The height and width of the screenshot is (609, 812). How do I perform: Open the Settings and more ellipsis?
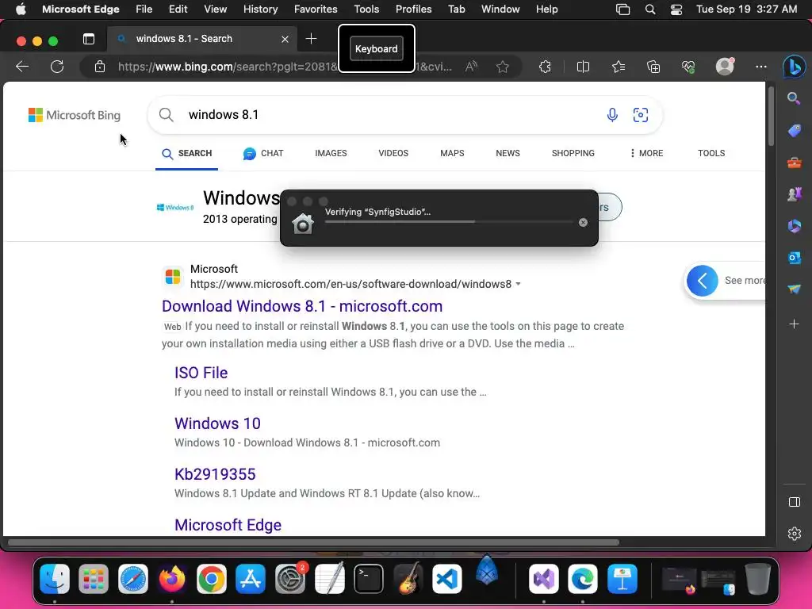pos(760,67)
